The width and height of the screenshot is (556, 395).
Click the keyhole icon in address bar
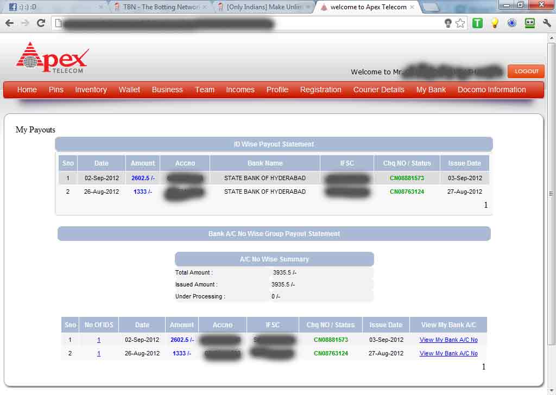448,23
